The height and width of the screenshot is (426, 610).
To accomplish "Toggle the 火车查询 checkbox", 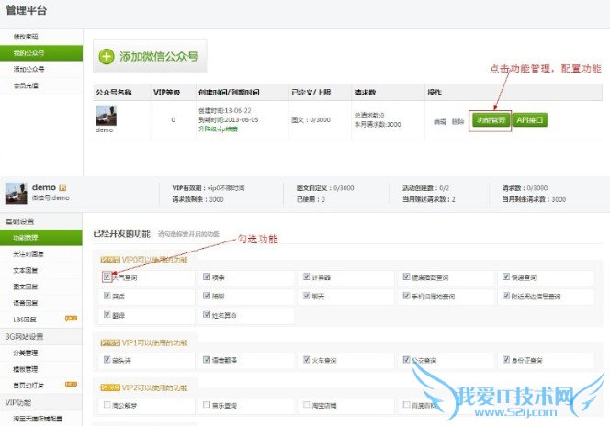I will 307,359.
